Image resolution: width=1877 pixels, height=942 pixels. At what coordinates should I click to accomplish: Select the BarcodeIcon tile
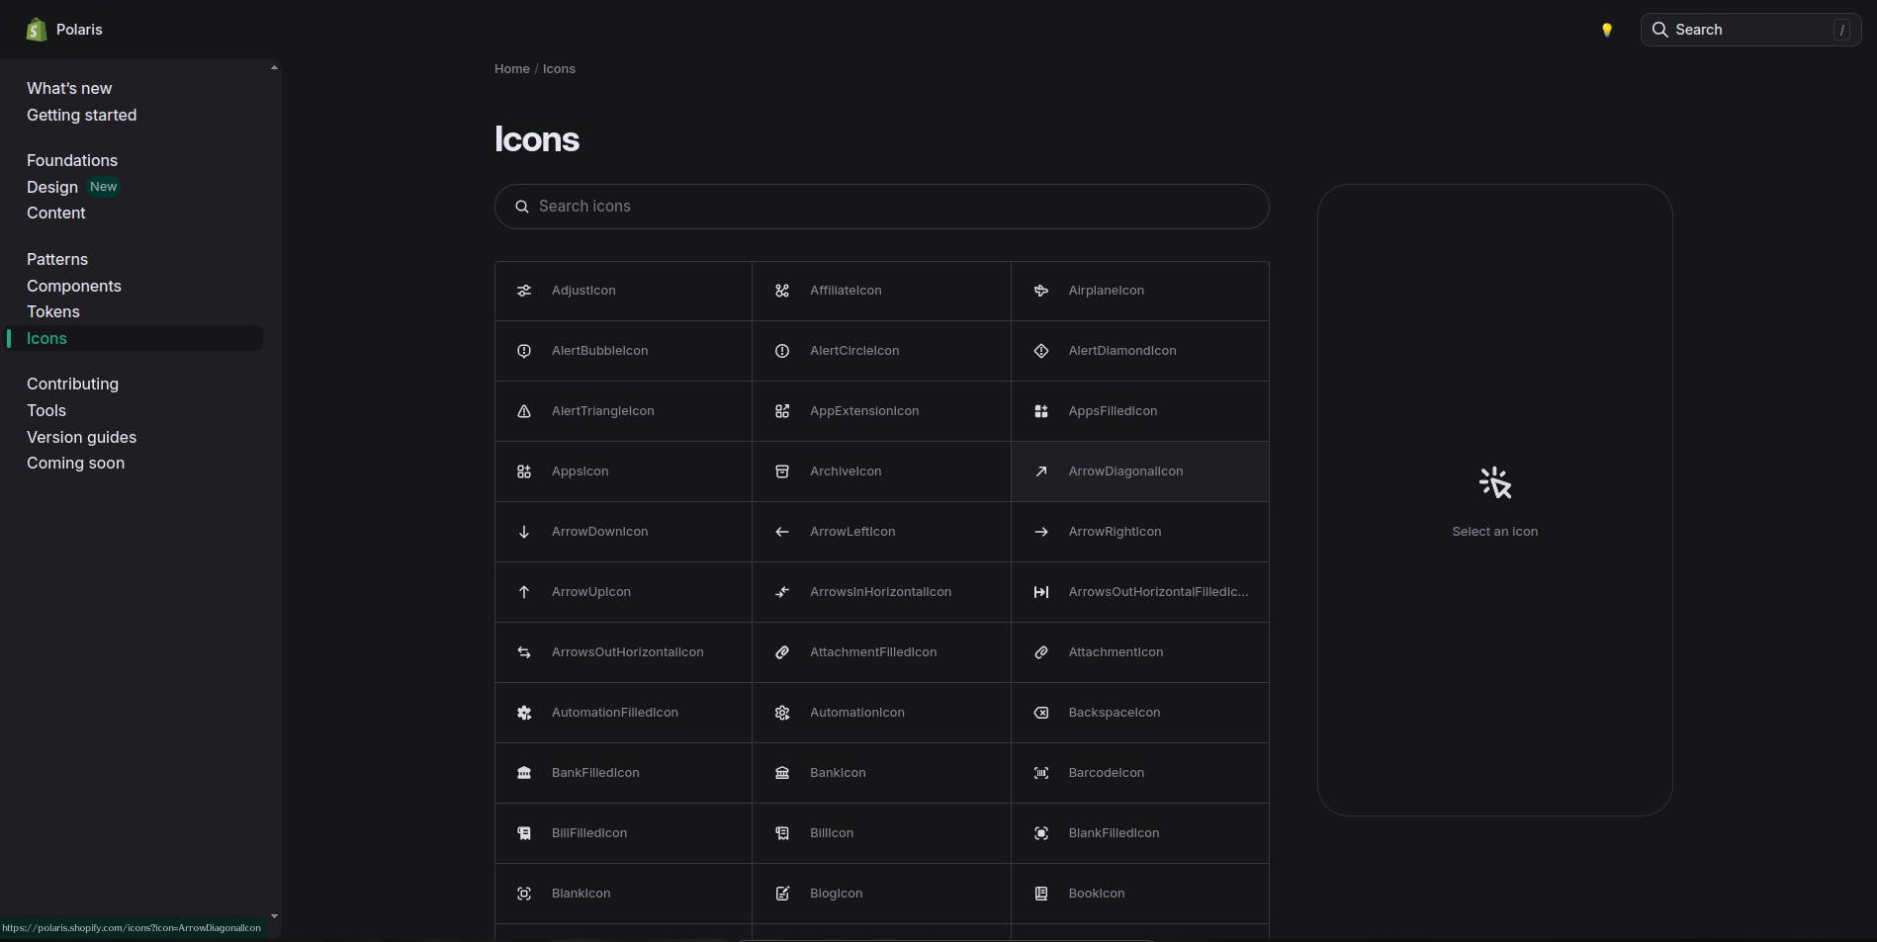(1139, 773)
